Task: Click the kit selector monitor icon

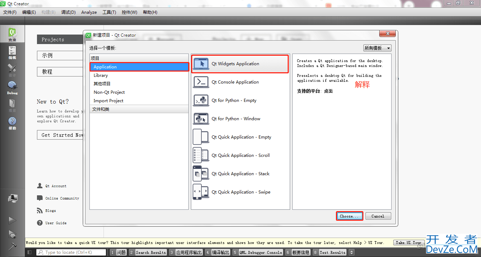Action: pyautogui.click(x=13, y=198)
